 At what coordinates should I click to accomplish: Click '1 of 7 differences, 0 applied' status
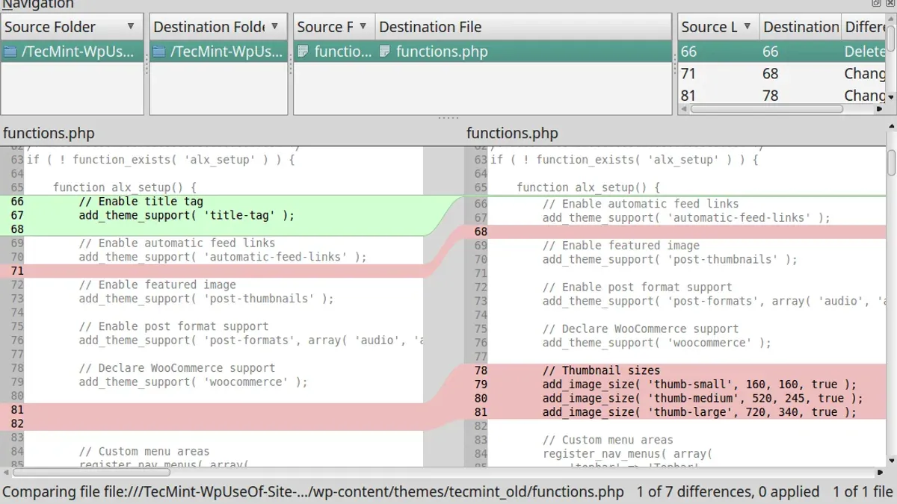[728, 492]
